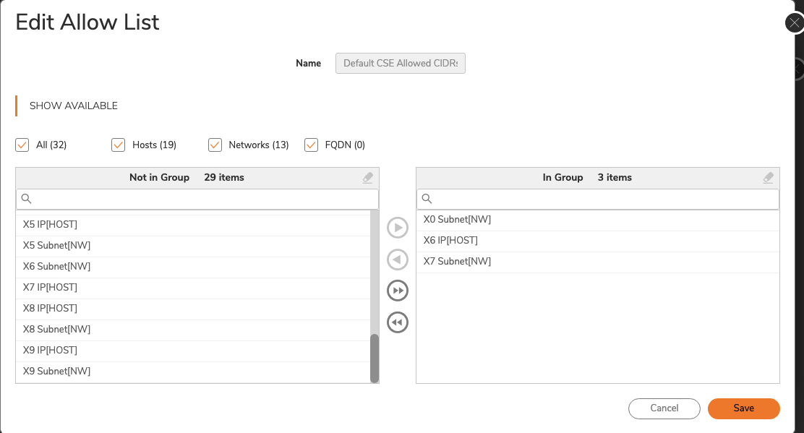The width and height of the screenshot is (804, 433).
Task: Click the Not in Group list scrollbar
Action: 375,358
